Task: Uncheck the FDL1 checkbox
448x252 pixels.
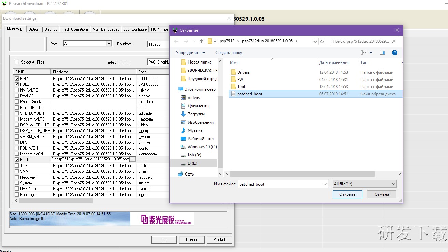Action: click(x=17, y=79)
